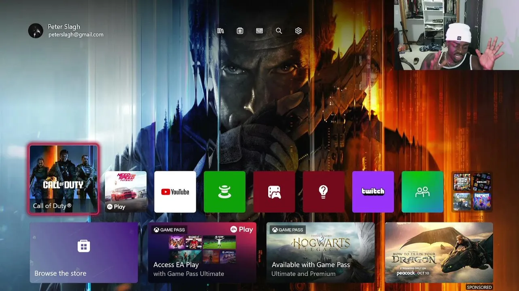Open the YouTube app tile
Viewport: 519px width, 291px height.
(x=175, y=192)
